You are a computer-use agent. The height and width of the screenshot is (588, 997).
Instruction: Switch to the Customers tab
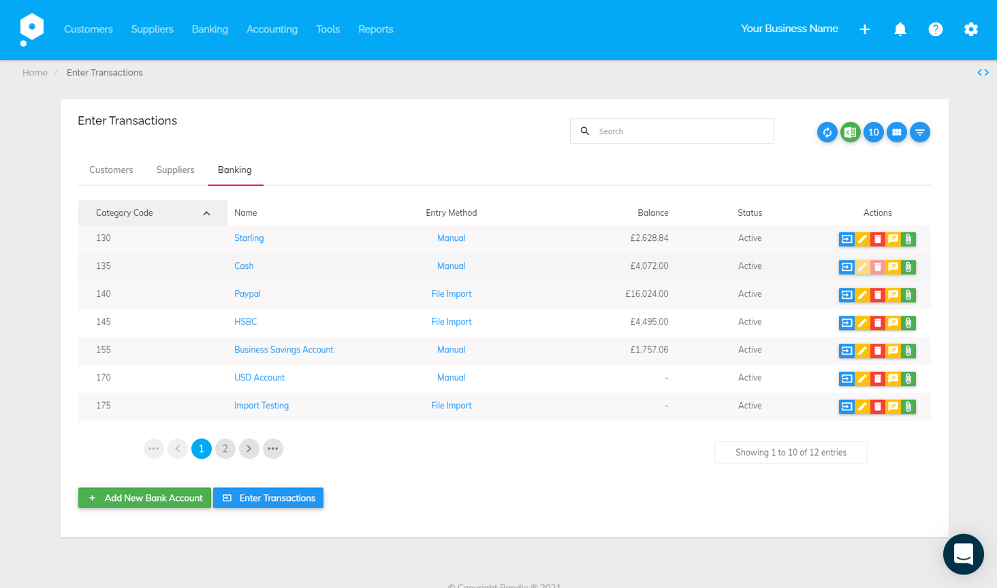[111, 170]
